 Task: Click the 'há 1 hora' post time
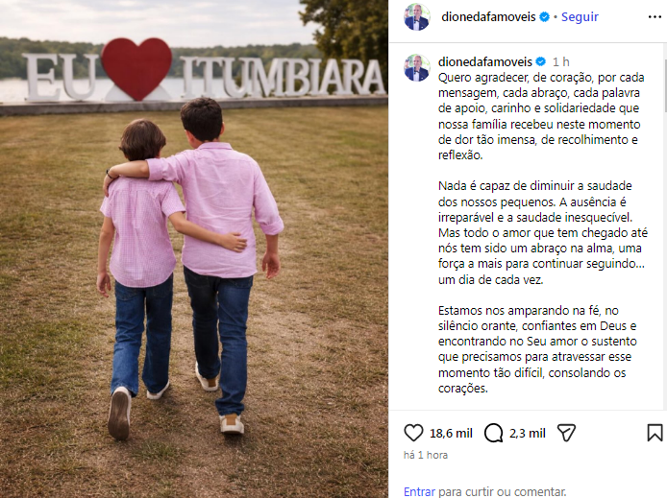tap(426, 455)
